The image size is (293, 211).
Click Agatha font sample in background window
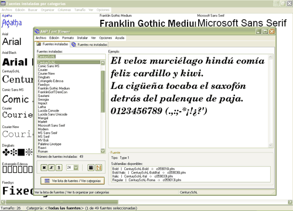(12, 23)
